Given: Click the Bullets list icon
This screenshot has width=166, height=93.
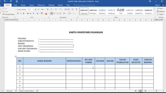Looking at the screenshot, I should click(x=52, y=10).
